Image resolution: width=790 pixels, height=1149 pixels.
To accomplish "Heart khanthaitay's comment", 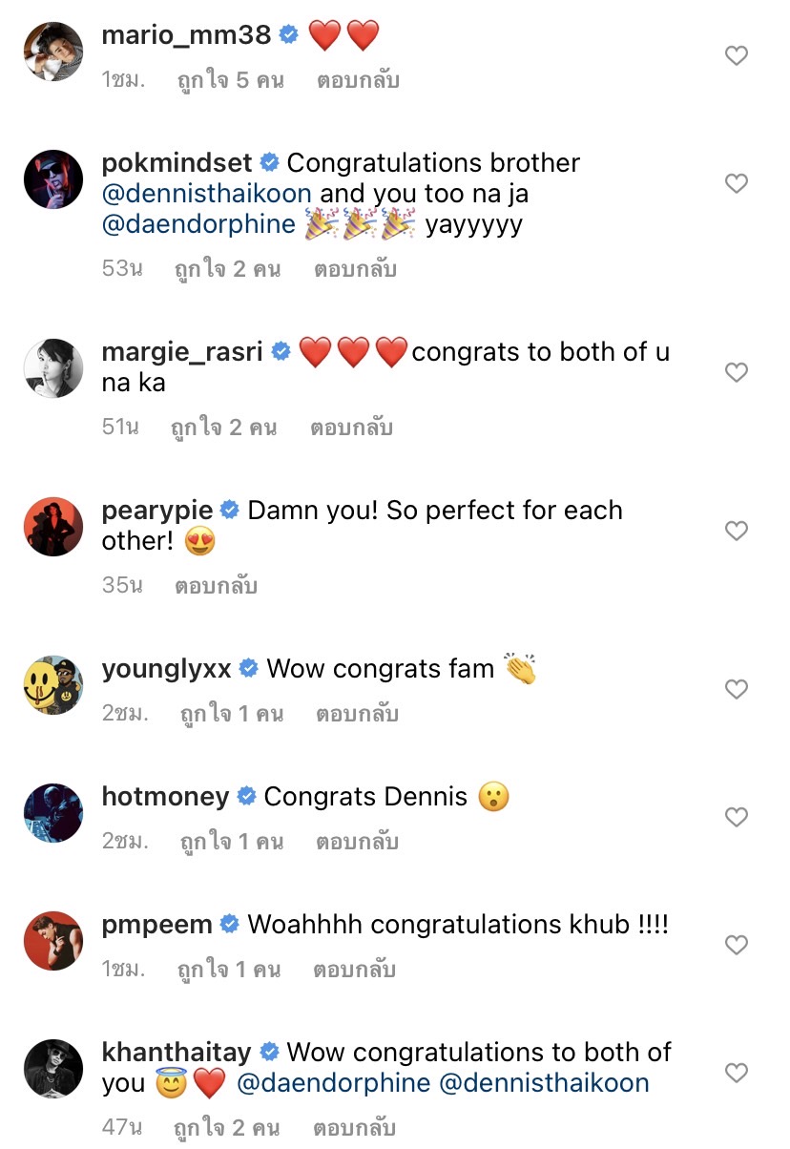I will pos(736,1073).
